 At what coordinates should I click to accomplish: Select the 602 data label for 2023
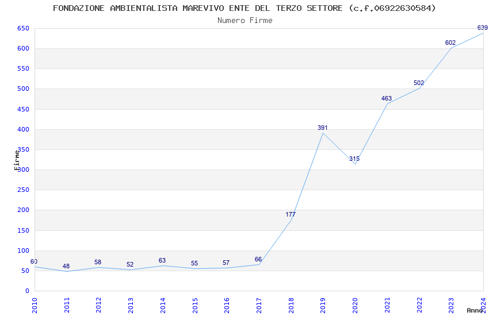click(450, 43)
